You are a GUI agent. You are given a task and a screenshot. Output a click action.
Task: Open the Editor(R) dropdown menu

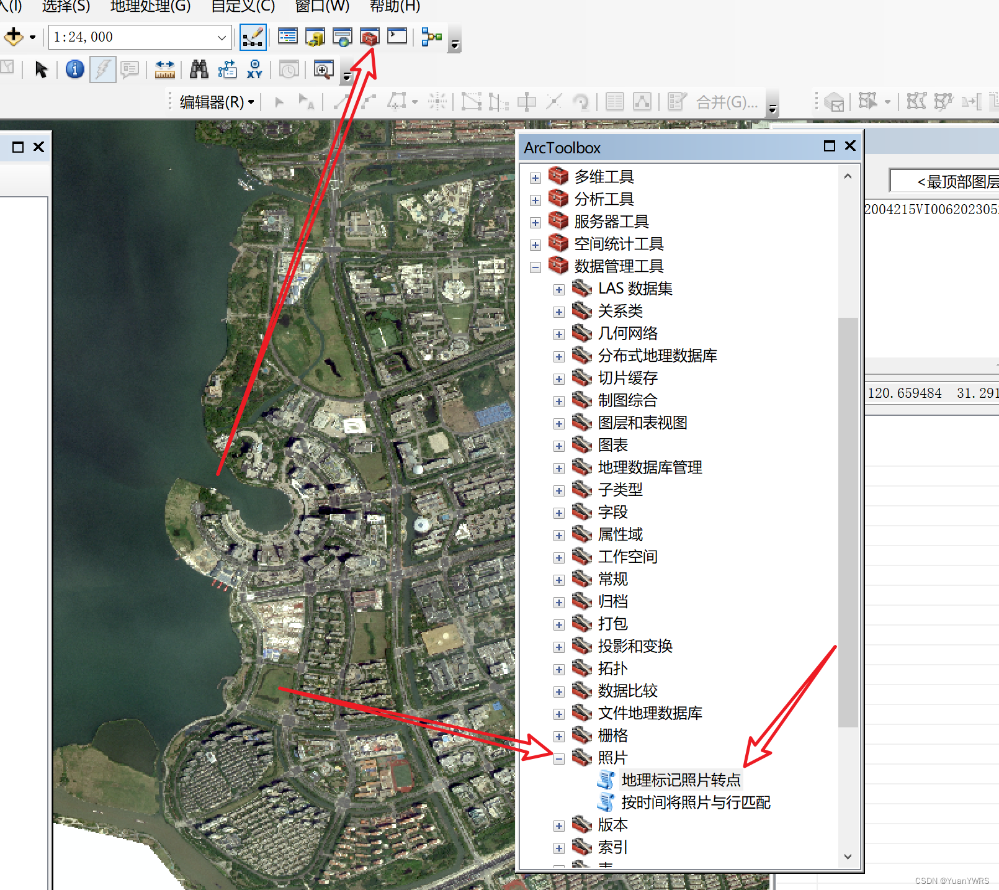tap(217, 102)
